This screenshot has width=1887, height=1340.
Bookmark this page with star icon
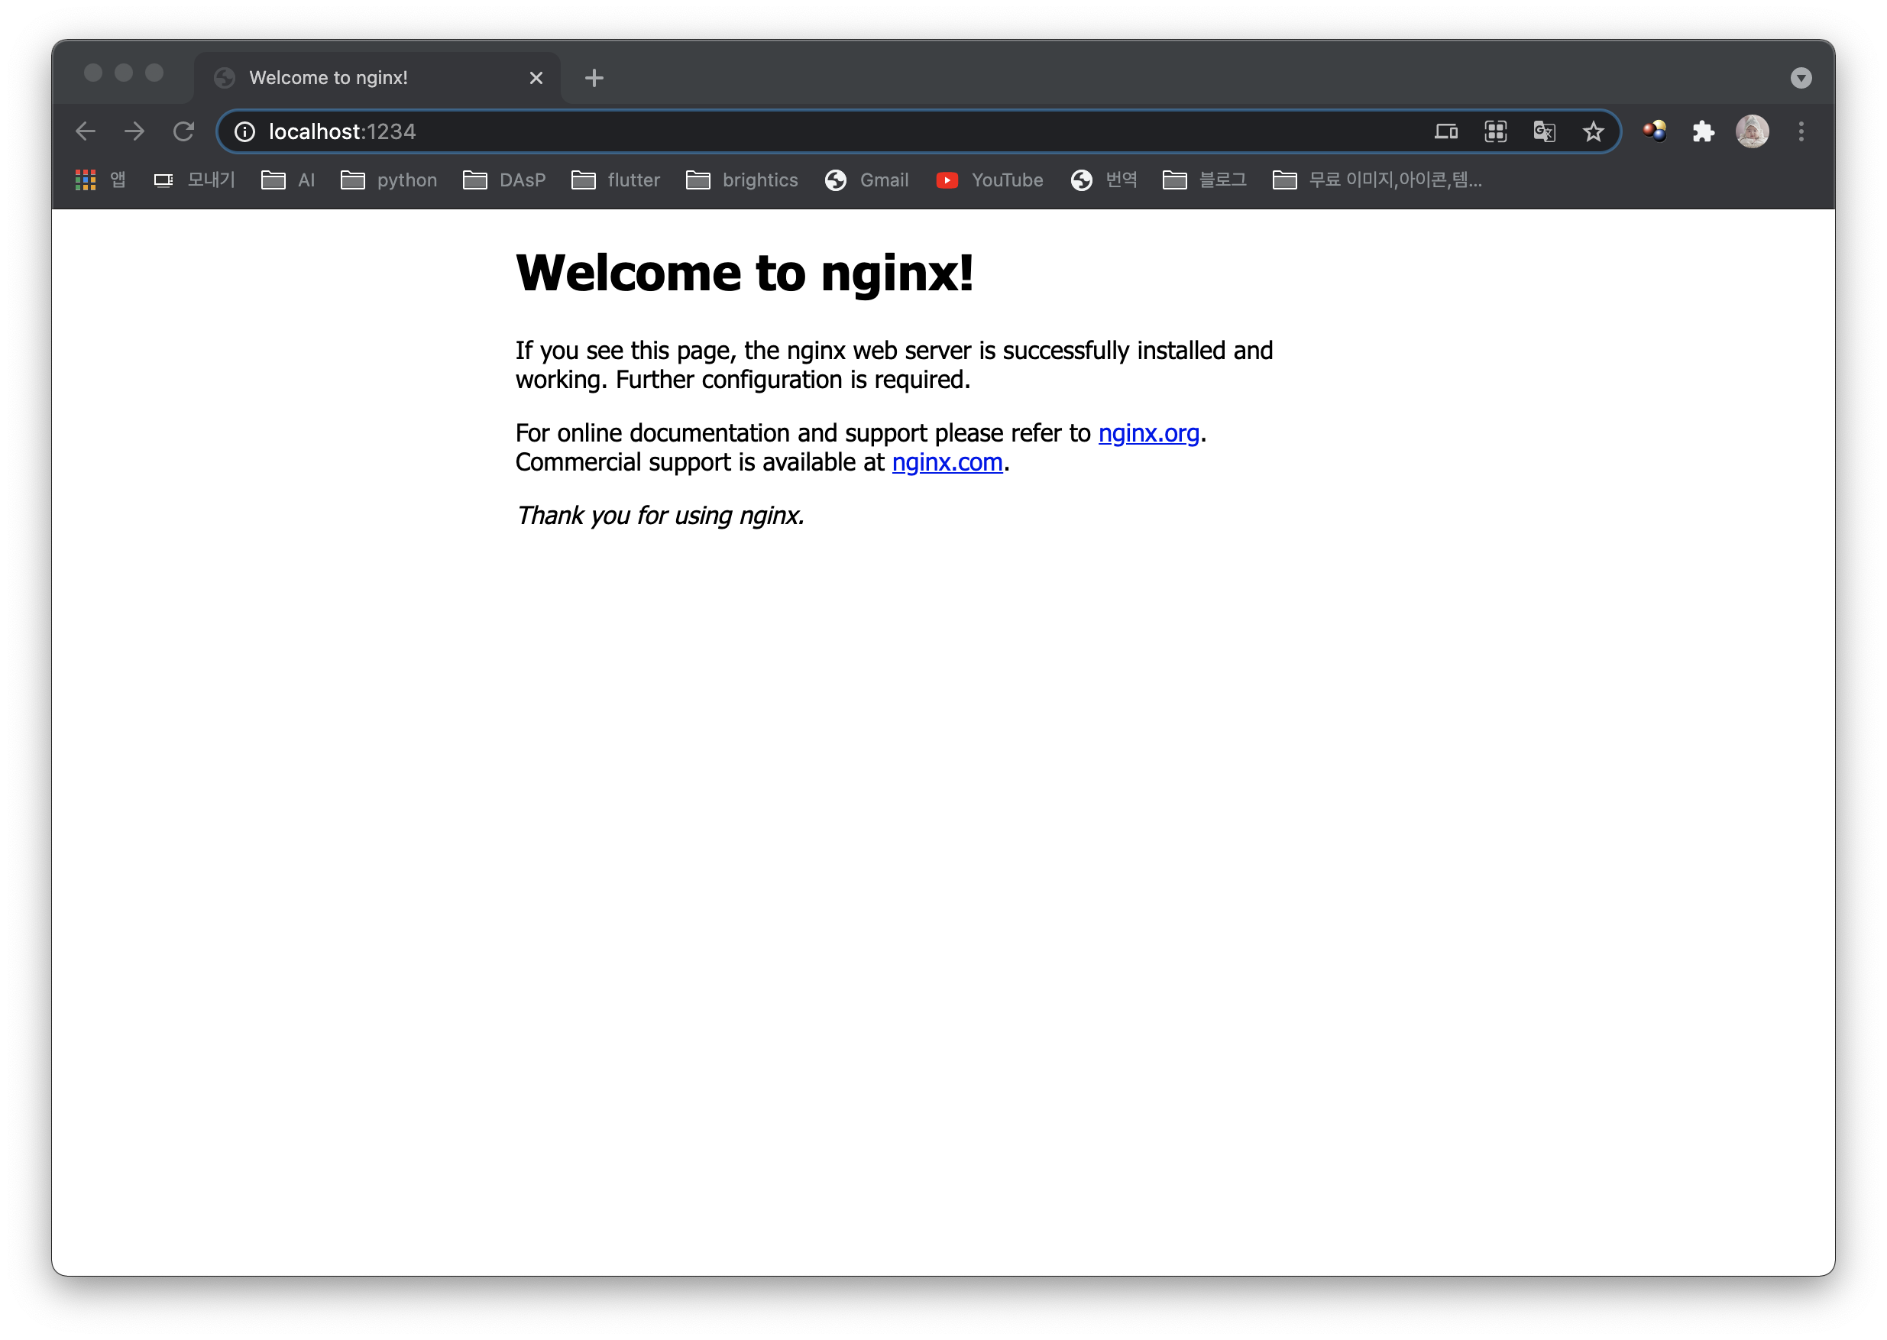click(x=1594, y=131)
